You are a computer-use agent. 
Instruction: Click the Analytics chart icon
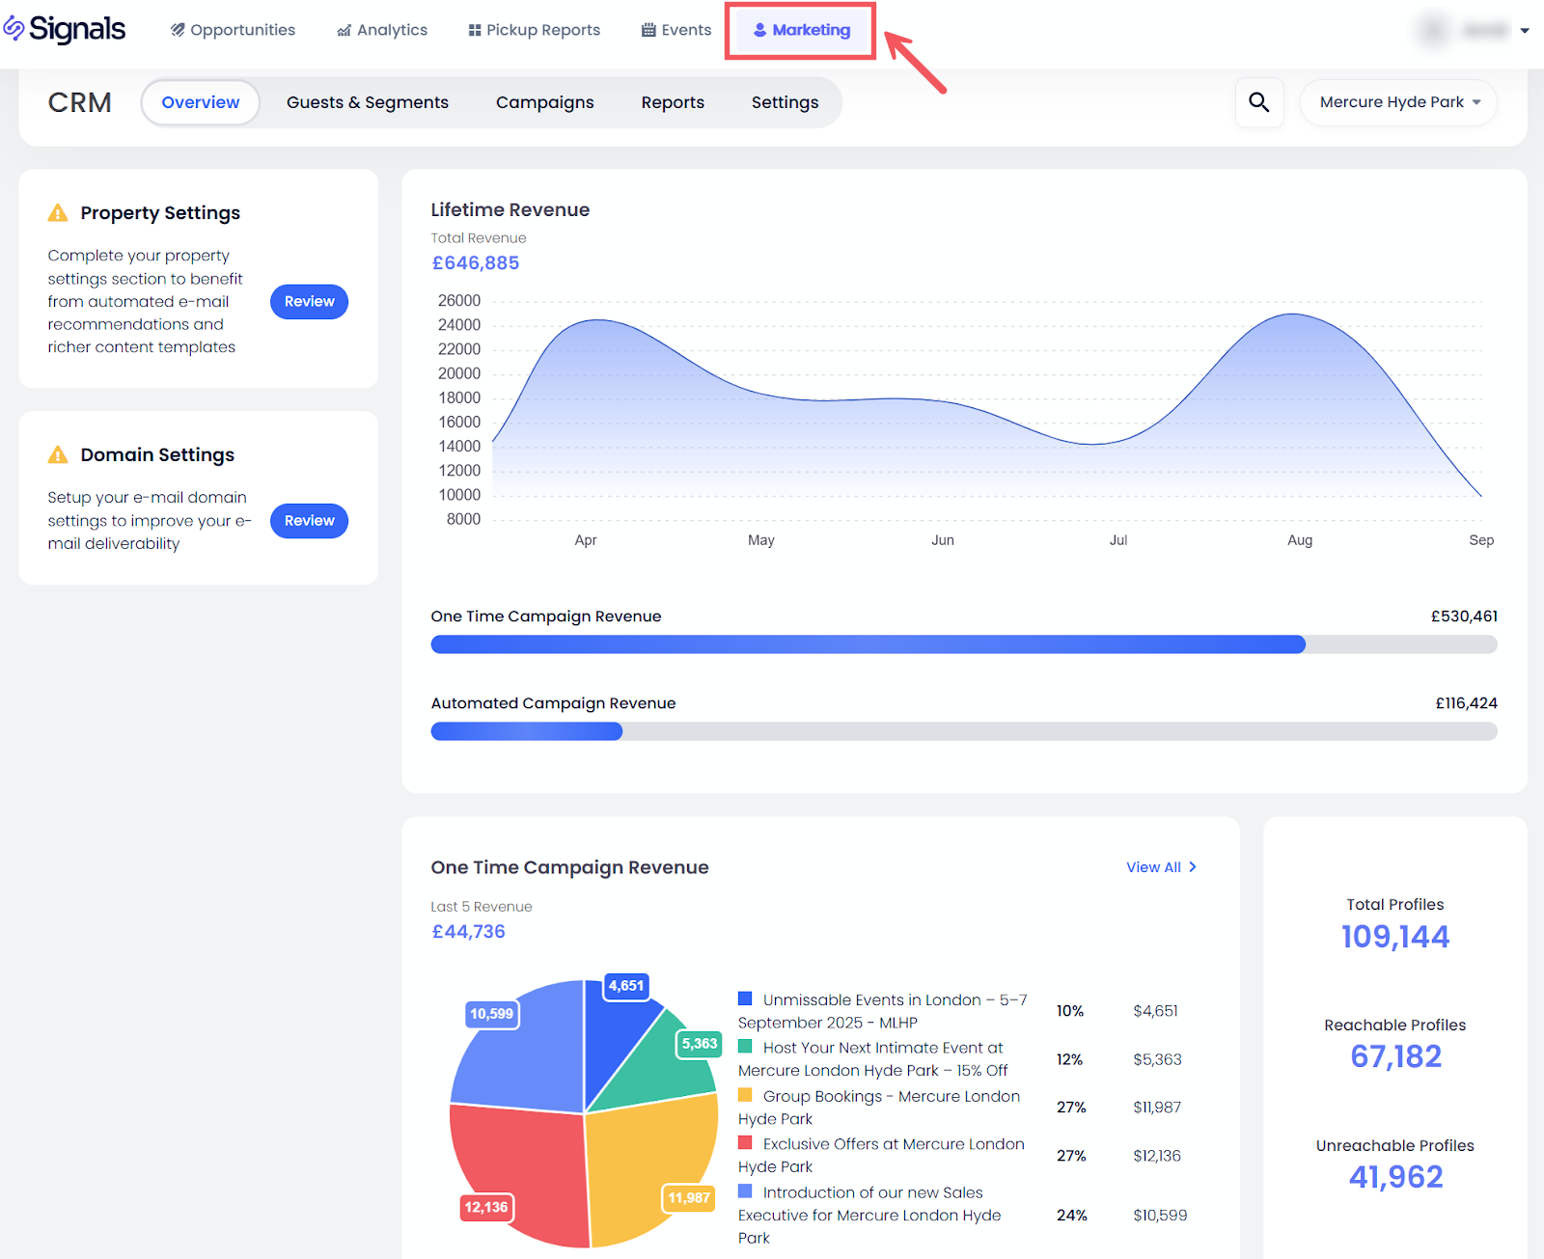(x=344, y=31)
